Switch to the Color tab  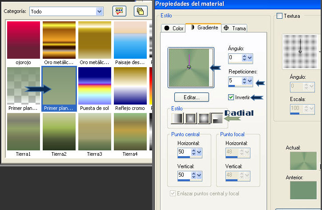(173, 28)
